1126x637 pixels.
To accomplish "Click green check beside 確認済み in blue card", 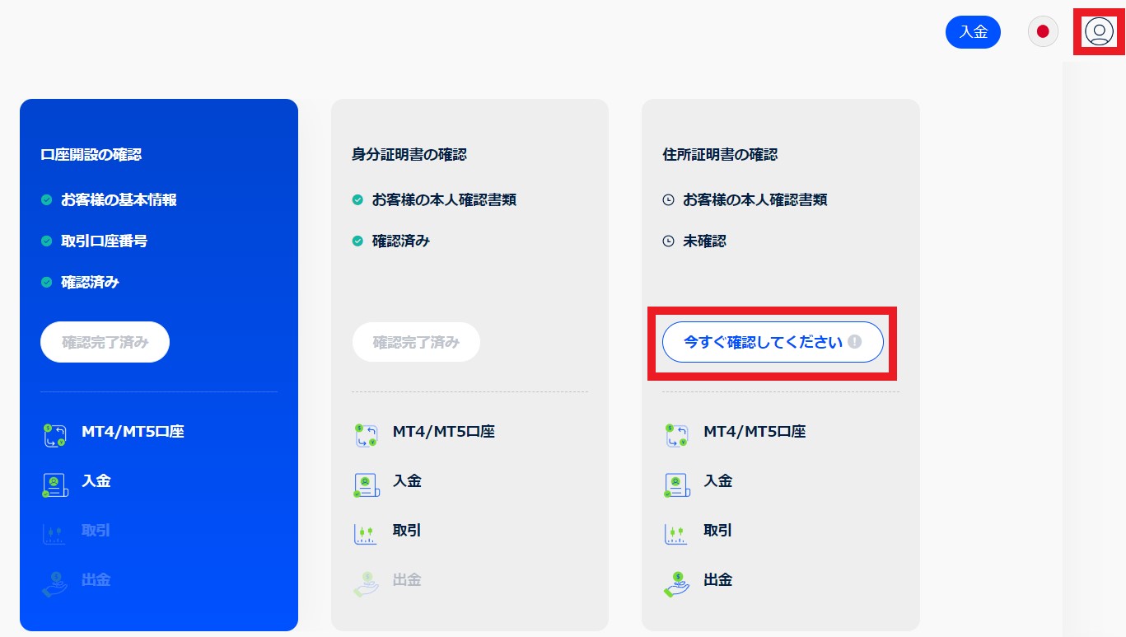I will tap(47, 282).
